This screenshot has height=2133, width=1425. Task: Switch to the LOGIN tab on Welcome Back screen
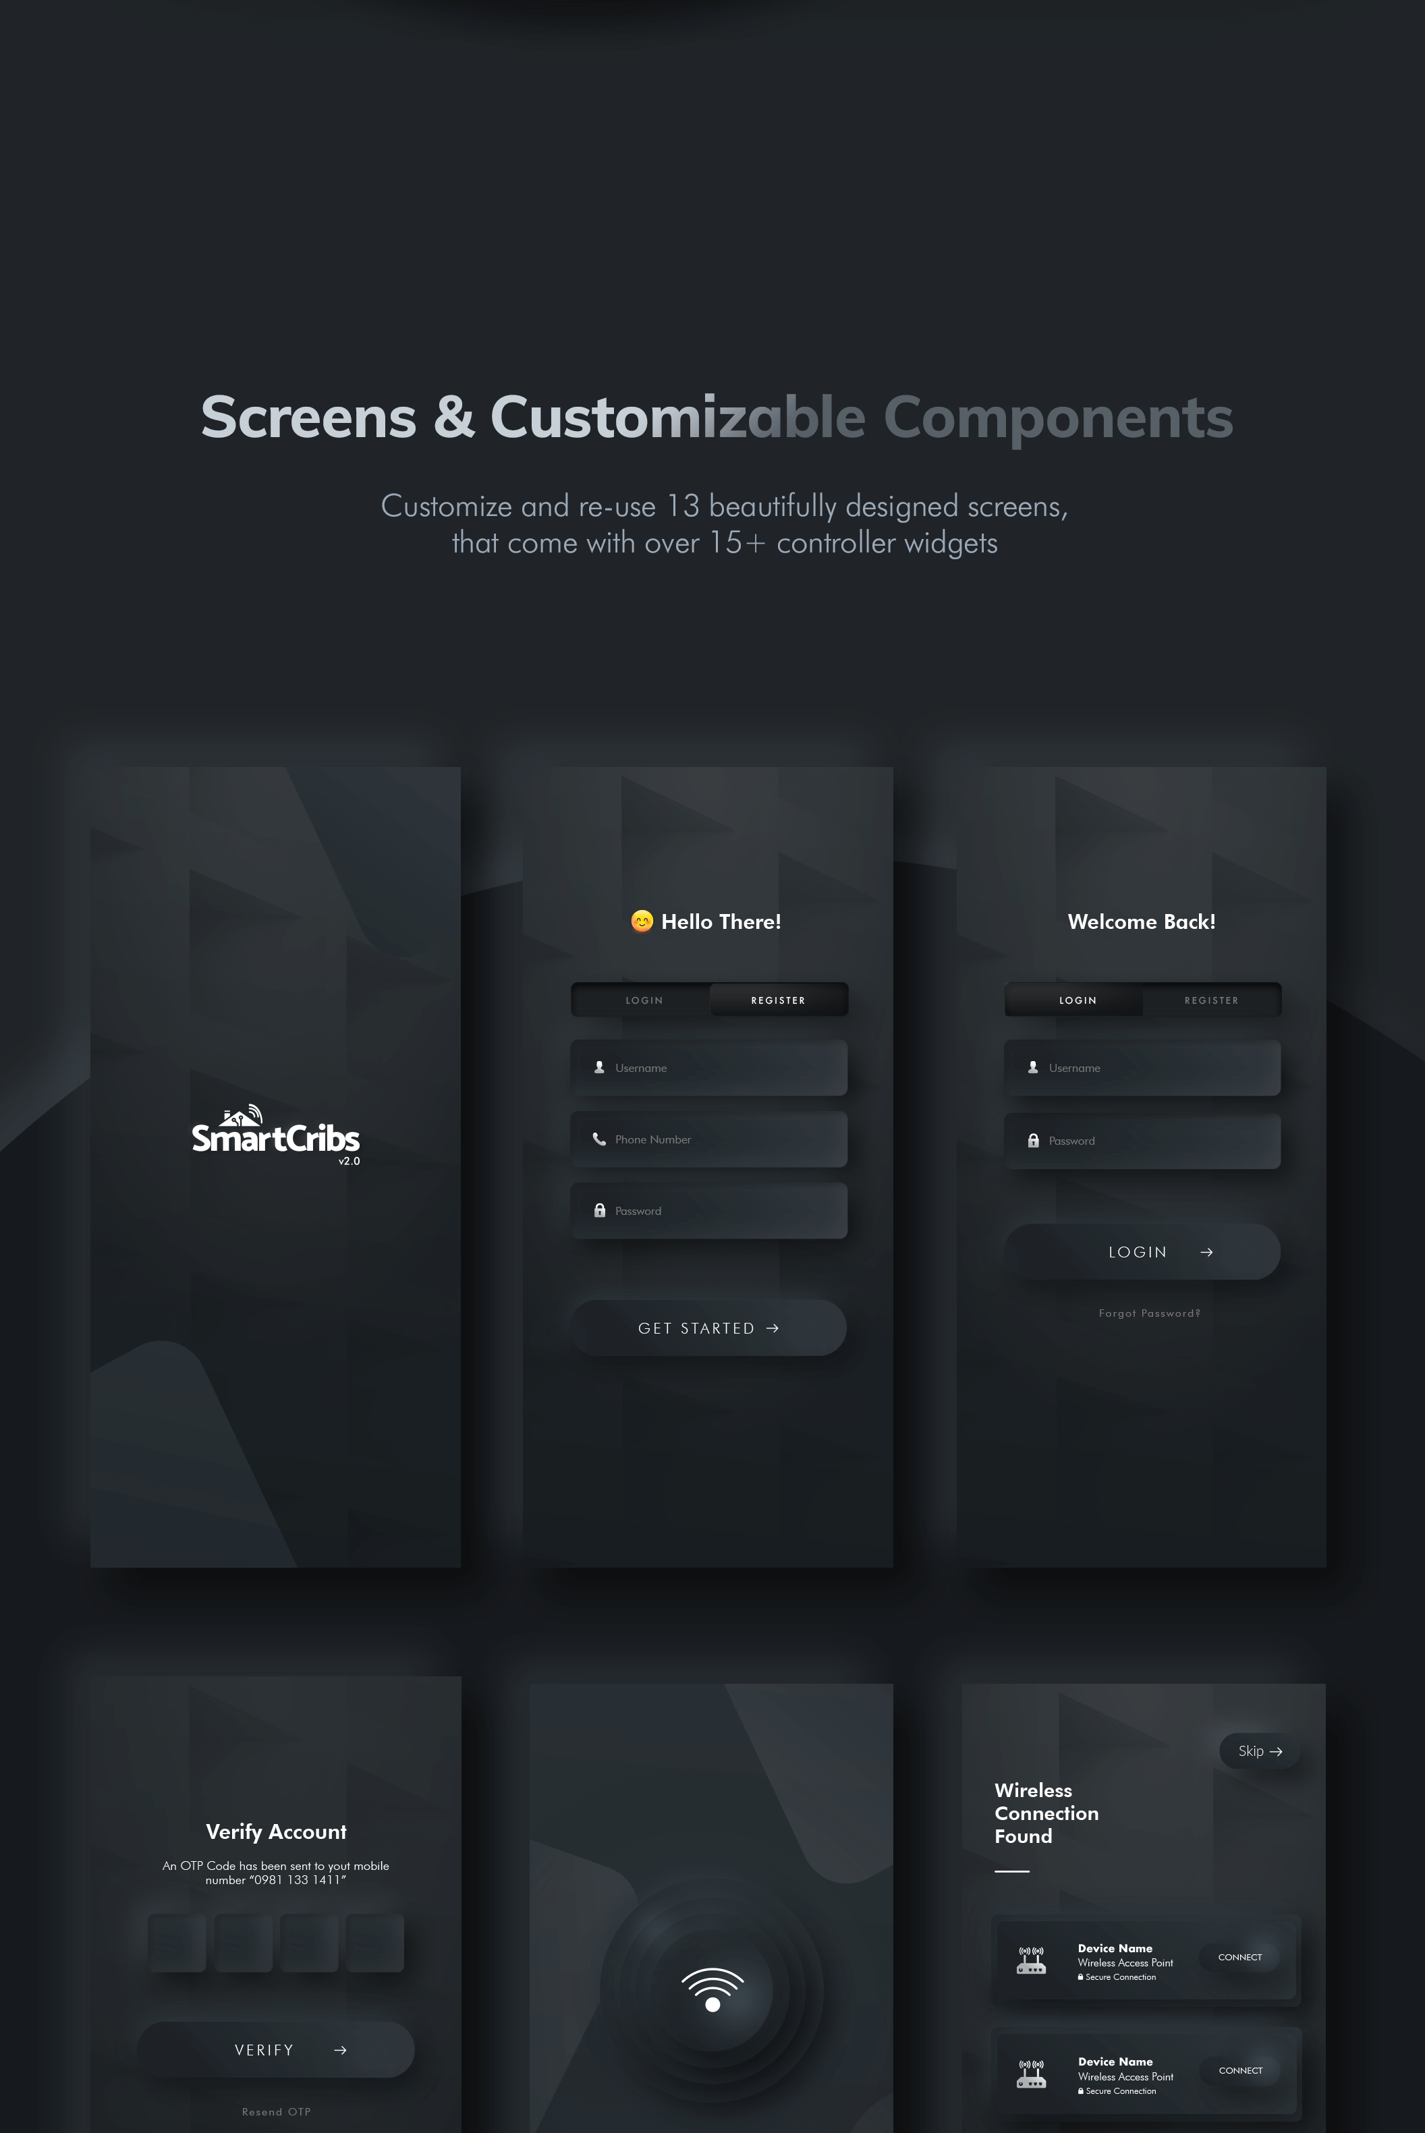click(x=1077, y=998)
